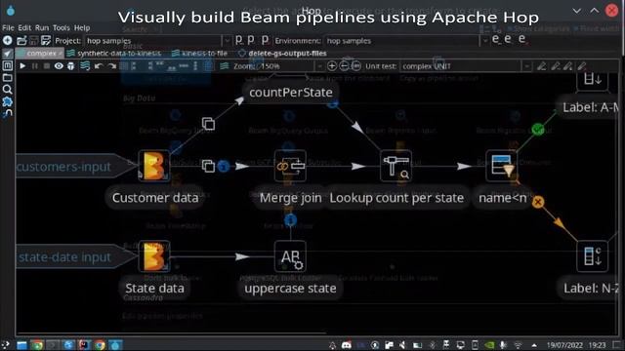Viewport: 625px width, 351px height.
Task: Switch to delete-gs-output-files tab
Action: (282, 54)
